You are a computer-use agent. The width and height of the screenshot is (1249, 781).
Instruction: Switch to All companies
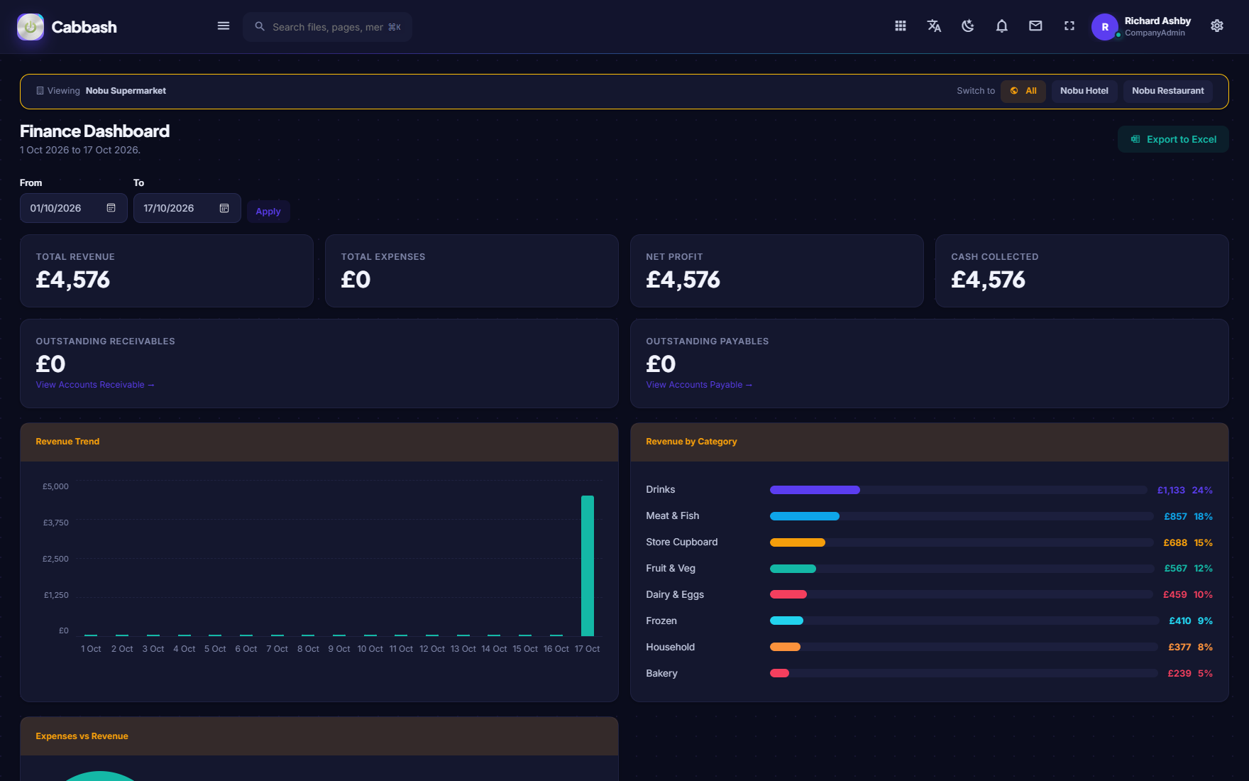tap(1023, 91)
